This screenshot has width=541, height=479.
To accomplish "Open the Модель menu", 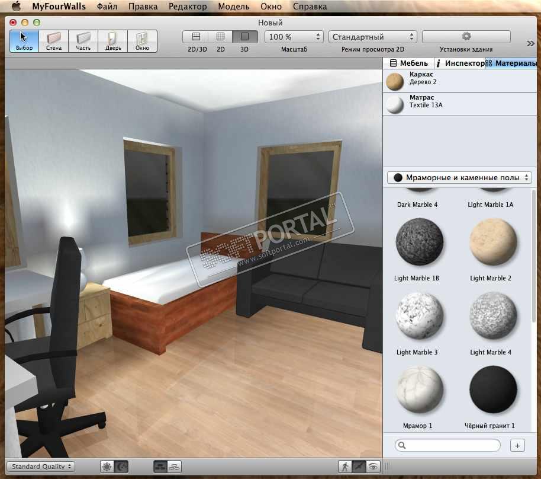I will point(234,6).
